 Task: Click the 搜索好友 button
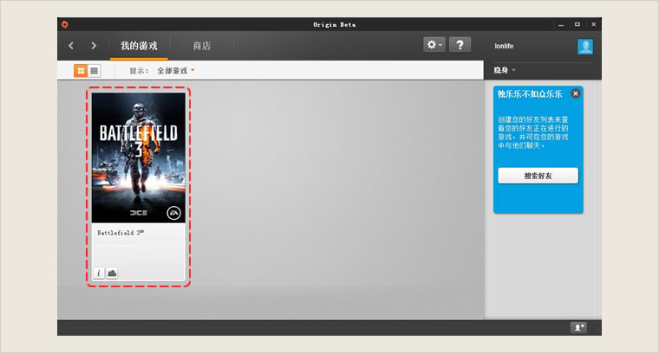(x=538, y=176)
